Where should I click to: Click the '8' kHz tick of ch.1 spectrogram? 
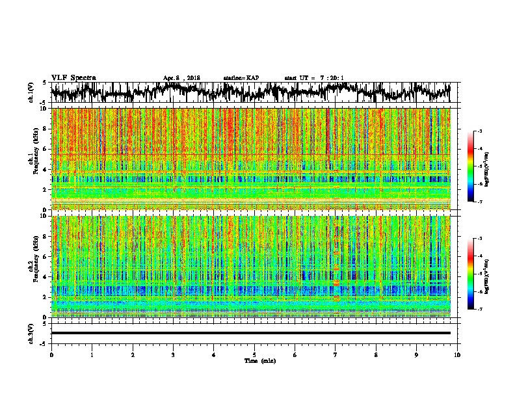[x=46, y=129]
